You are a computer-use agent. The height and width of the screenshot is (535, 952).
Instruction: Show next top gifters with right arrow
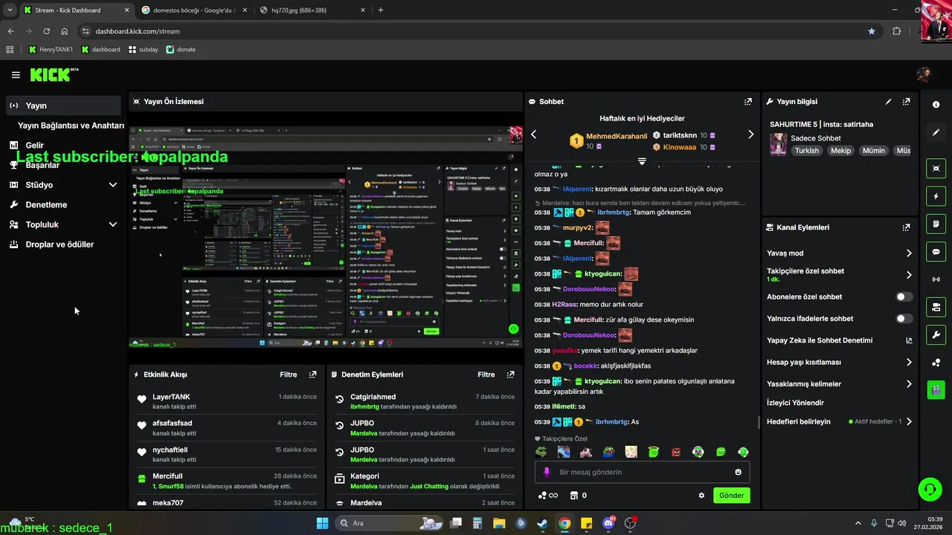(750, 134)
